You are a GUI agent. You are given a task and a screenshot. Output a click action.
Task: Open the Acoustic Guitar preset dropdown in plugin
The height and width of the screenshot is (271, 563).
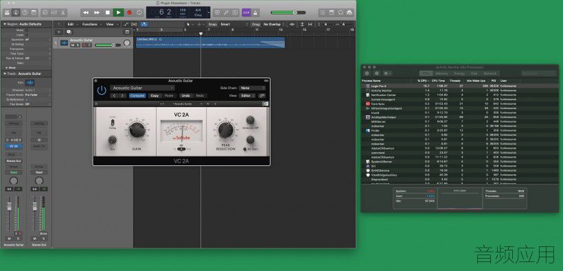143,88
